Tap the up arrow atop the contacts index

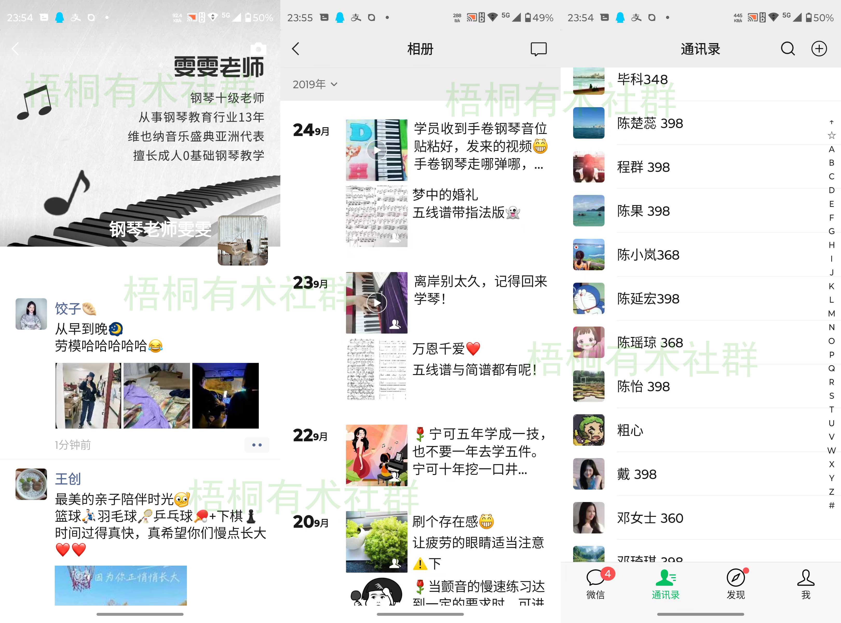(832, 122)
